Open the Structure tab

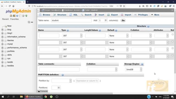point(60,15)
